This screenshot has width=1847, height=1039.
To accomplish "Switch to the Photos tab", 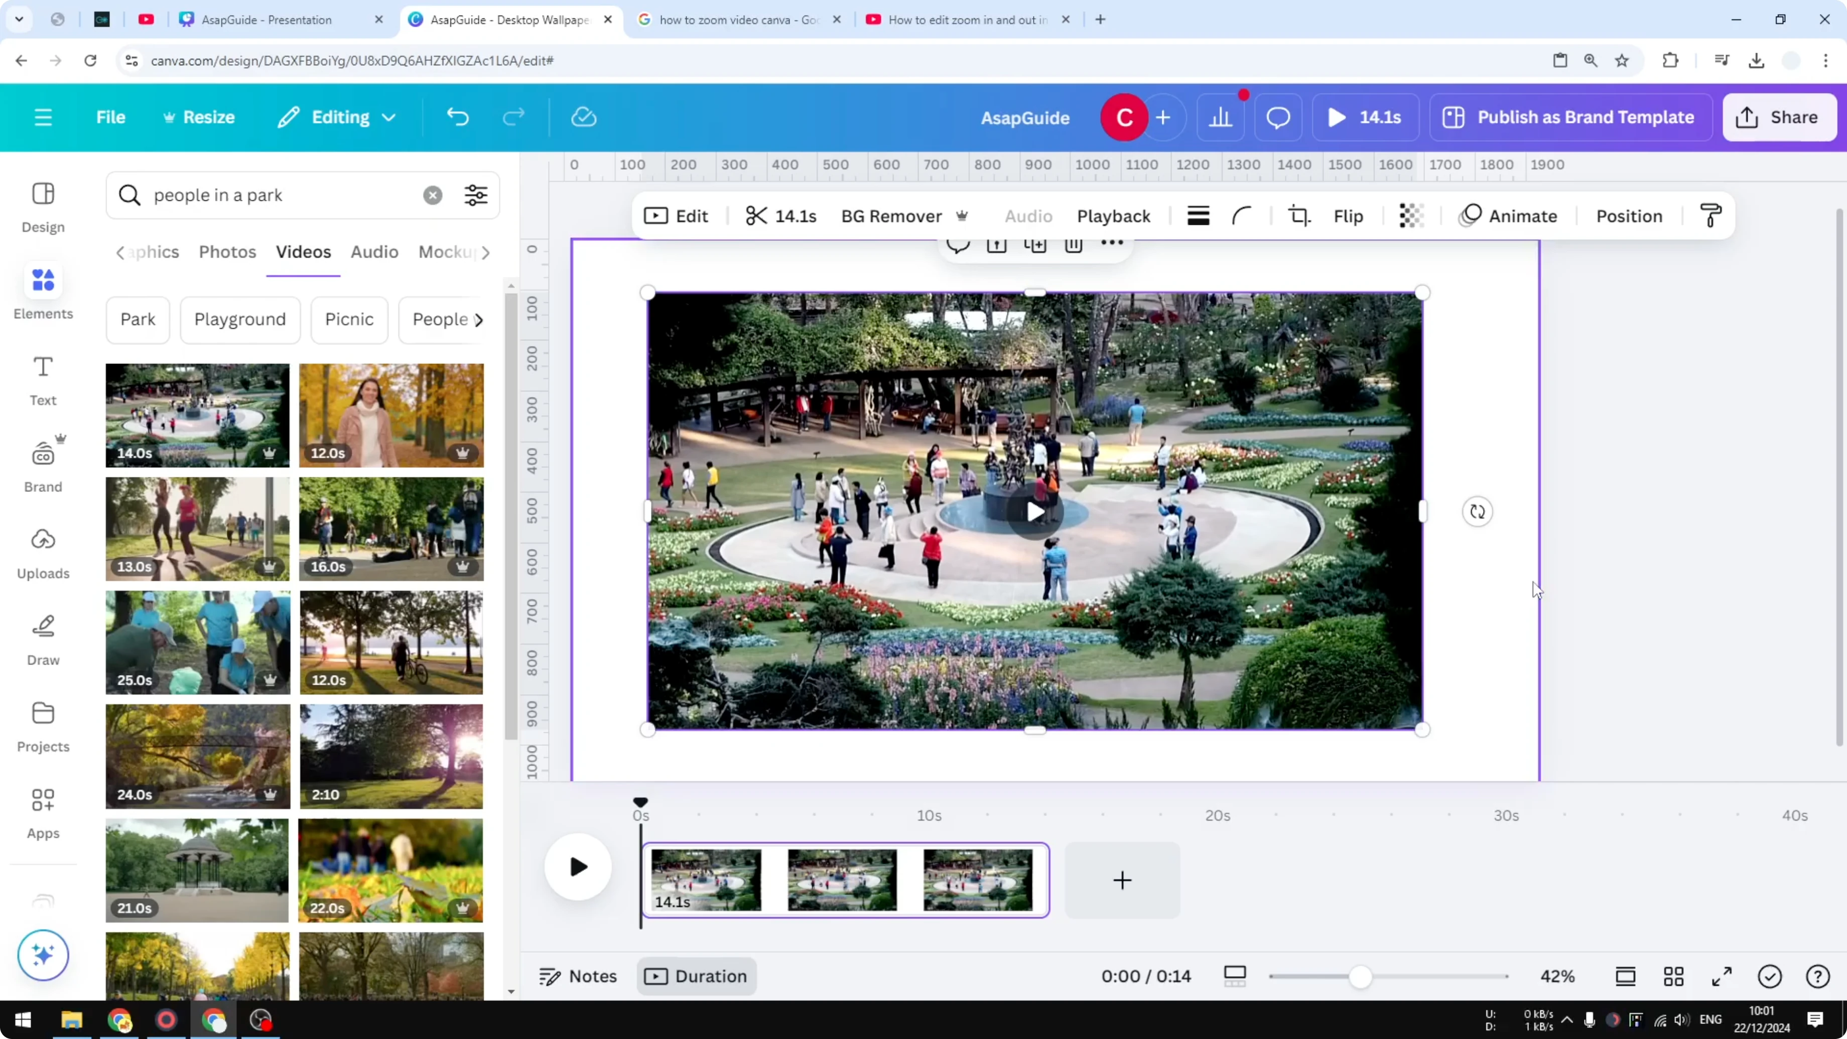I will [x=226, y=251].
